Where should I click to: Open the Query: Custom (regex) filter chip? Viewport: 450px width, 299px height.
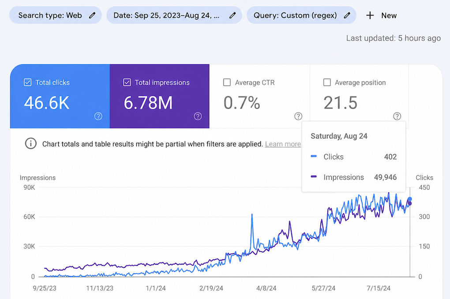click(301, 15)
